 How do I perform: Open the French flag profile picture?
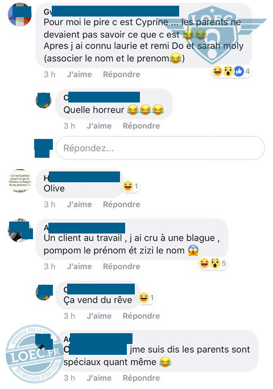click(20, 14)
